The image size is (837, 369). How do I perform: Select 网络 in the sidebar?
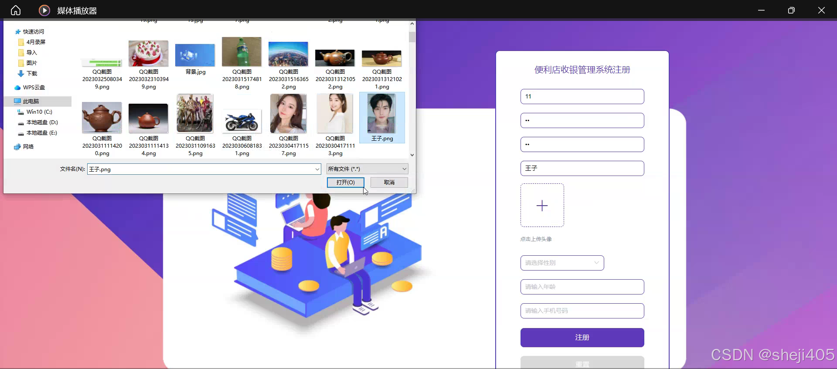24,147
